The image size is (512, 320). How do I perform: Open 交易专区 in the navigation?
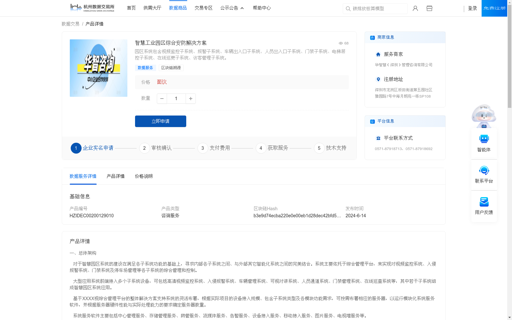(x=204, y=8)
